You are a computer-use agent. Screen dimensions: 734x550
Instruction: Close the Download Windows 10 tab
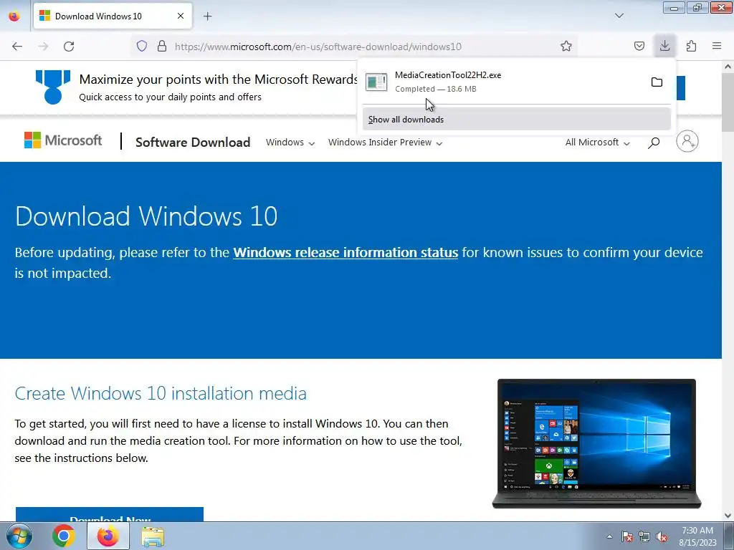pyautogui.click(x=180, y=16)
